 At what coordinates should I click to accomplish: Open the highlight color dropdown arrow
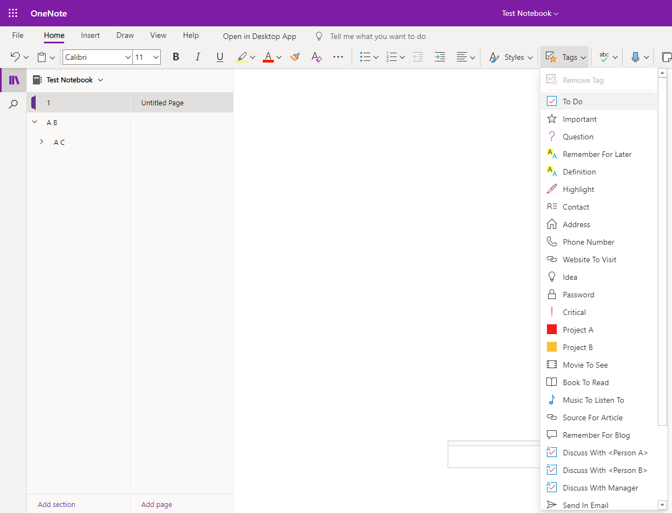(x=252, y=58)
